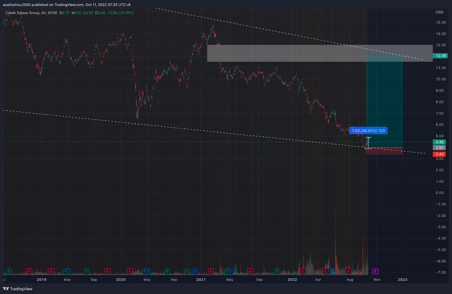Click the Apr label on time axis

[x=318, y=280]
